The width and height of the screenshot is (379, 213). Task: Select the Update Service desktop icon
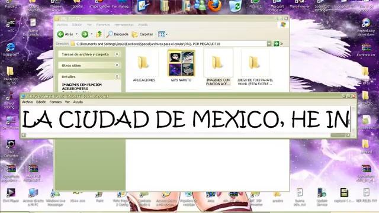click(322, 197)
